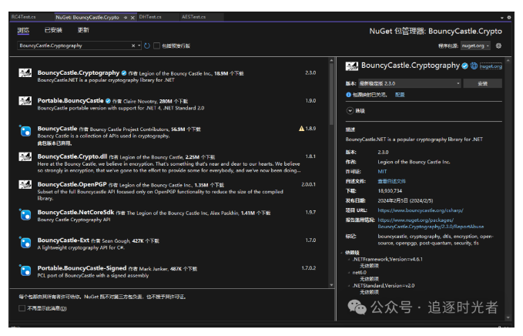Open the version 2.3.0 dropdown

coord(410,83)
